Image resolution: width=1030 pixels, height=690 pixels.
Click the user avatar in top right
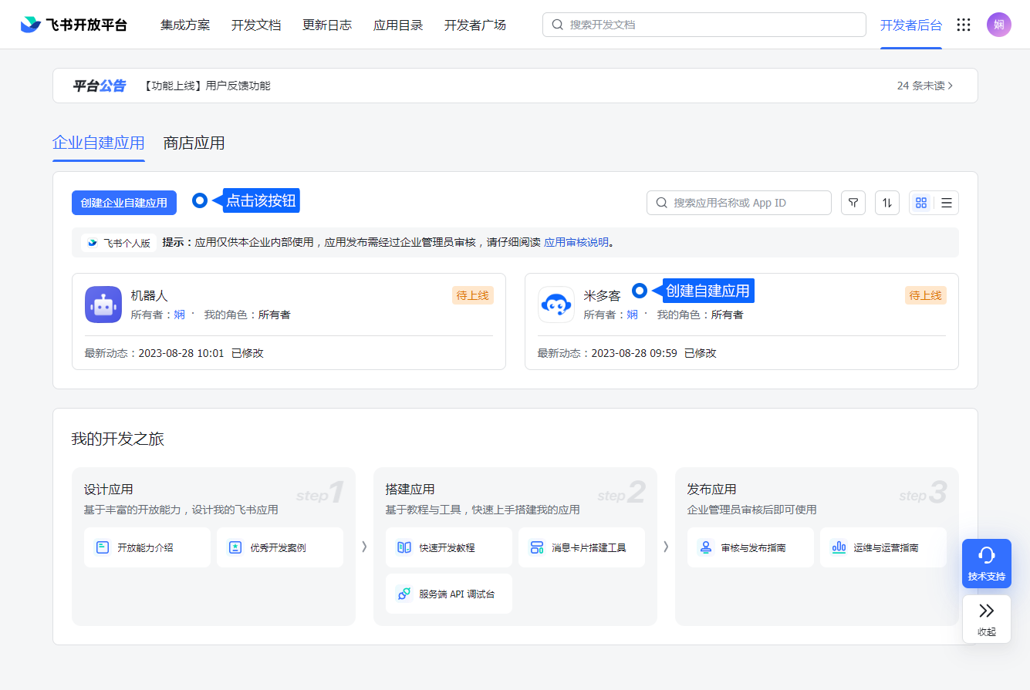(998, 25)
